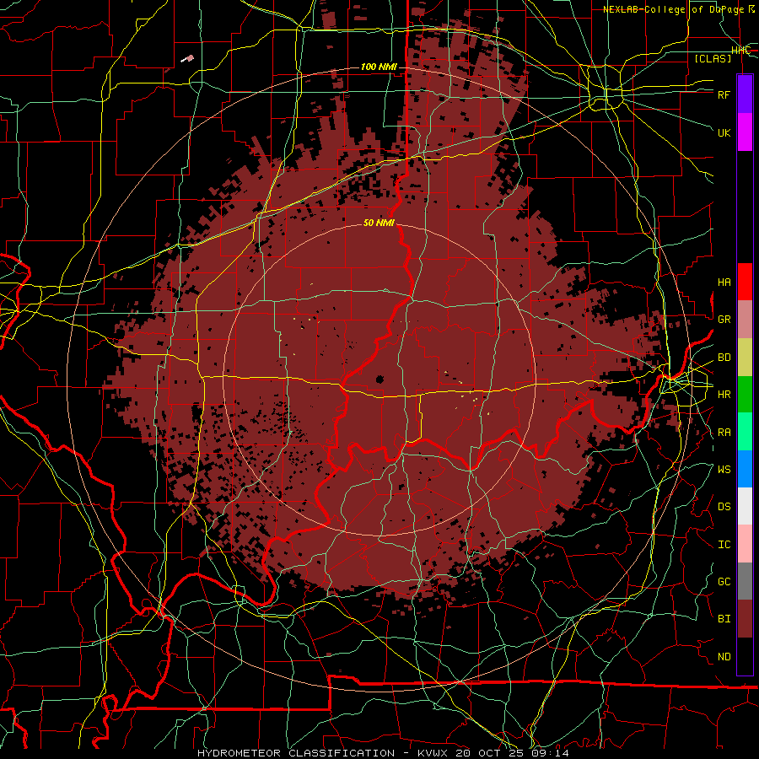Click the 'KVWX' radar site identifier
This screenshot has height=759, width=759.
click(433, 753)
